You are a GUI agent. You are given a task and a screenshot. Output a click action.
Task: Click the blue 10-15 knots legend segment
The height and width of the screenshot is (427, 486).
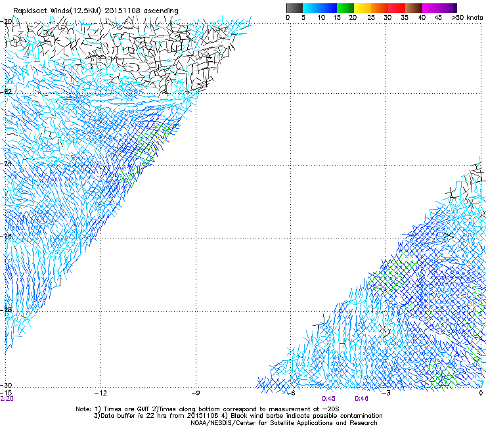(x=328, y=8)
